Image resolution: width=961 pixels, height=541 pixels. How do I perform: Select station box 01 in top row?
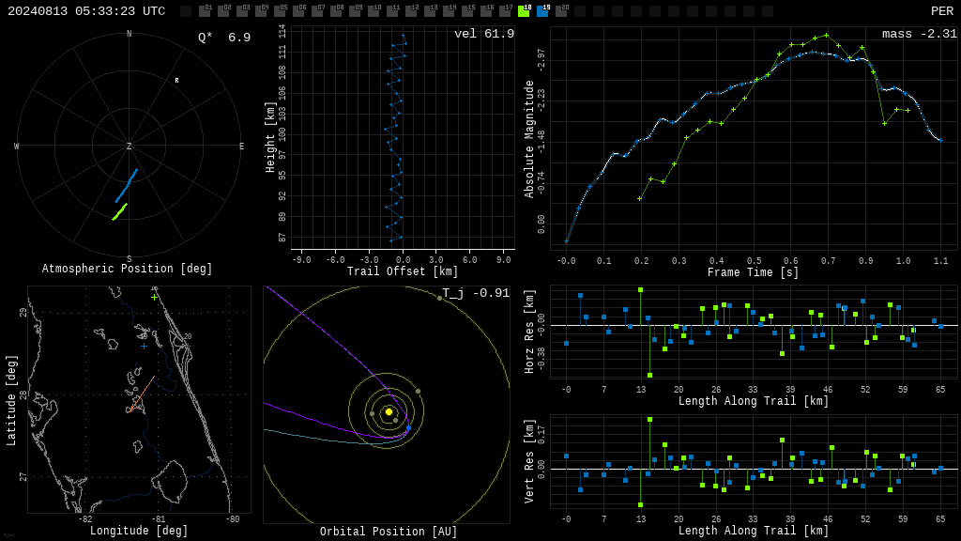click(205, 11)
